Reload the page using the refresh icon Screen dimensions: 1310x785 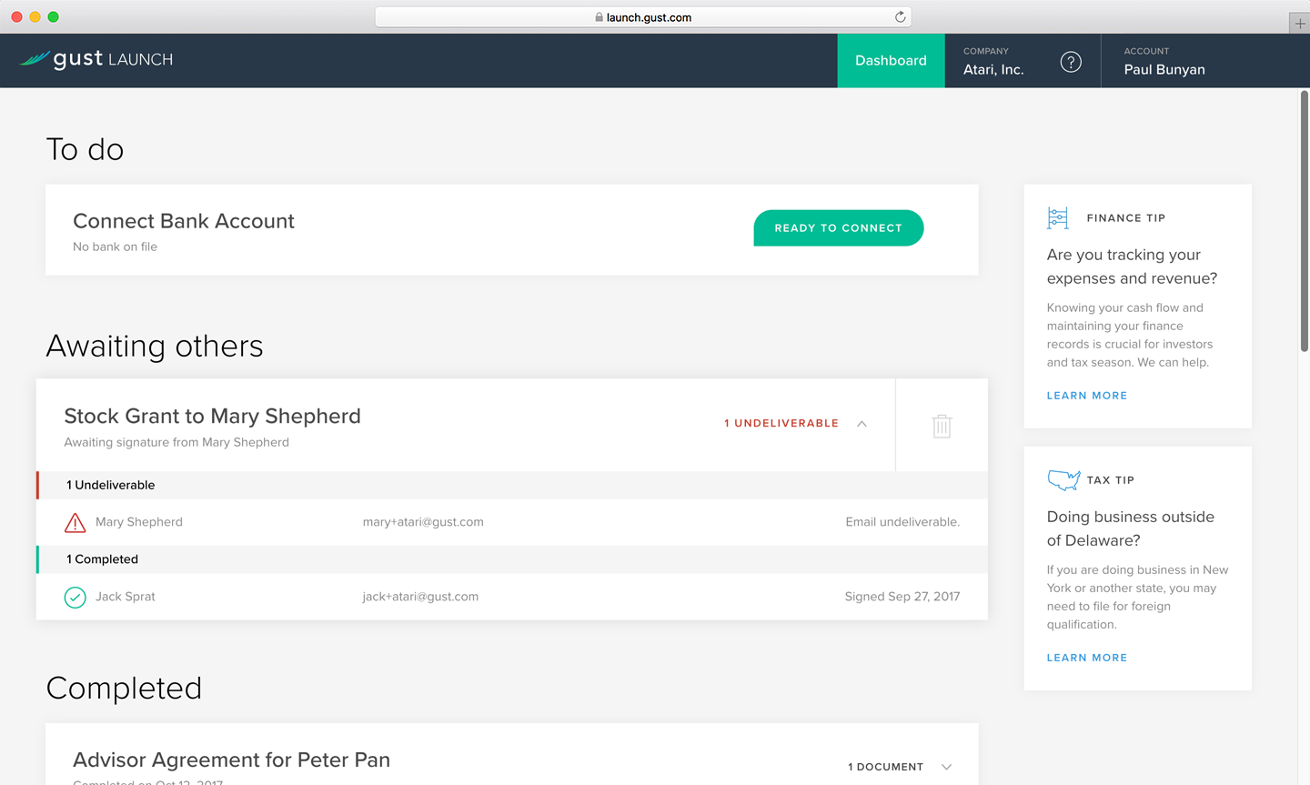click(900, 17)
